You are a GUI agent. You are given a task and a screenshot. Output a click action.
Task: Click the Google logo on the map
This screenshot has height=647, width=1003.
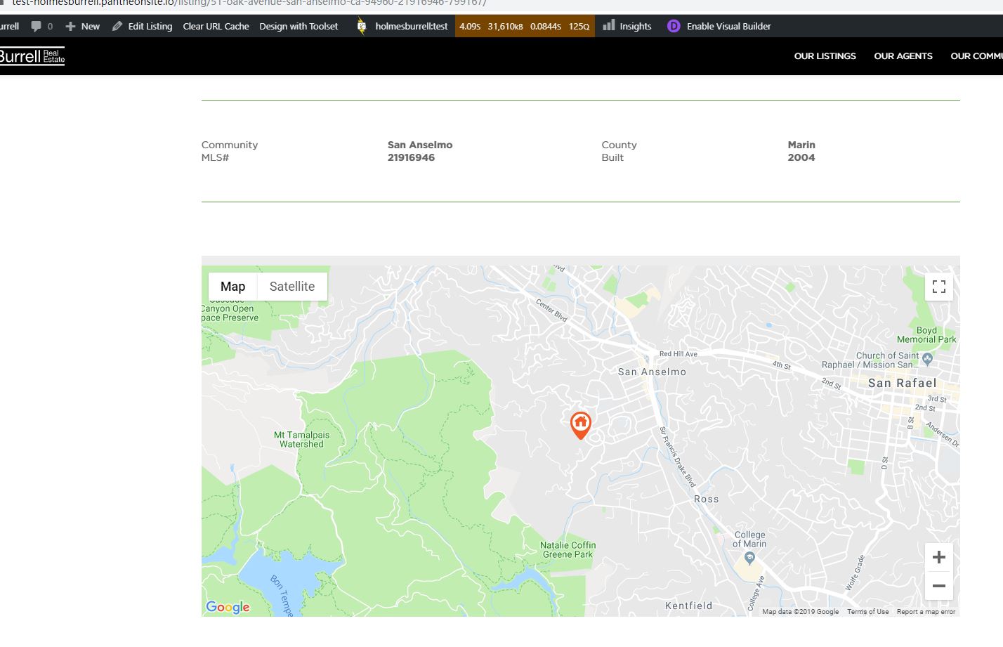(x=227, y=607)
